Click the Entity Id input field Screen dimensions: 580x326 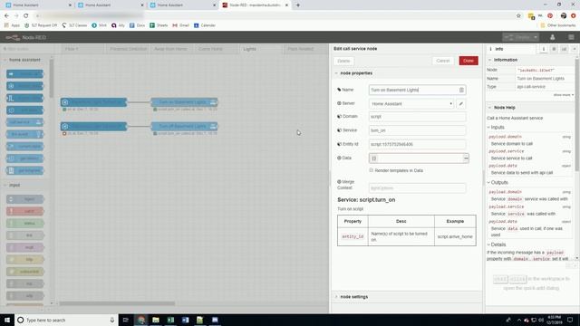point(417,144)
